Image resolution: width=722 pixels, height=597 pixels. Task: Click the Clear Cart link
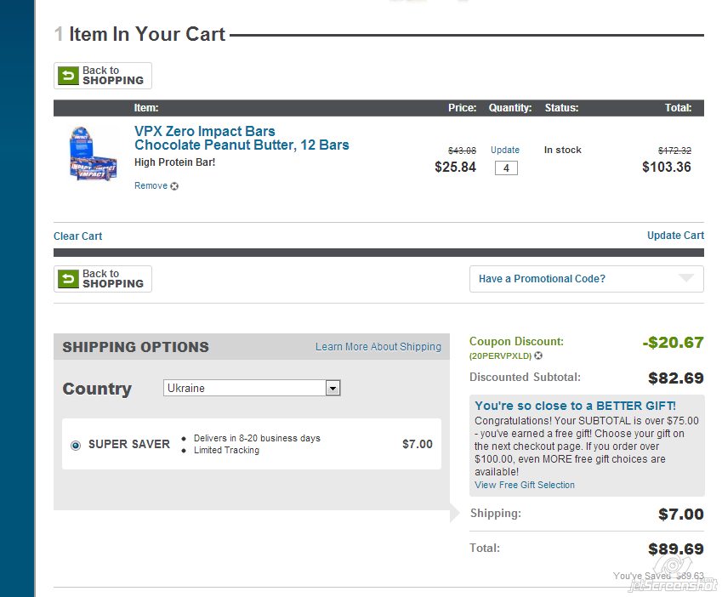pyautogui.click(x=77, y=236)
